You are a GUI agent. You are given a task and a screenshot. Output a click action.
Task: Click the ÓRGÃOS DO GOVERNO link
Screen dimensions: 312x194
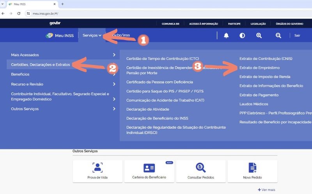coord(289,24)
